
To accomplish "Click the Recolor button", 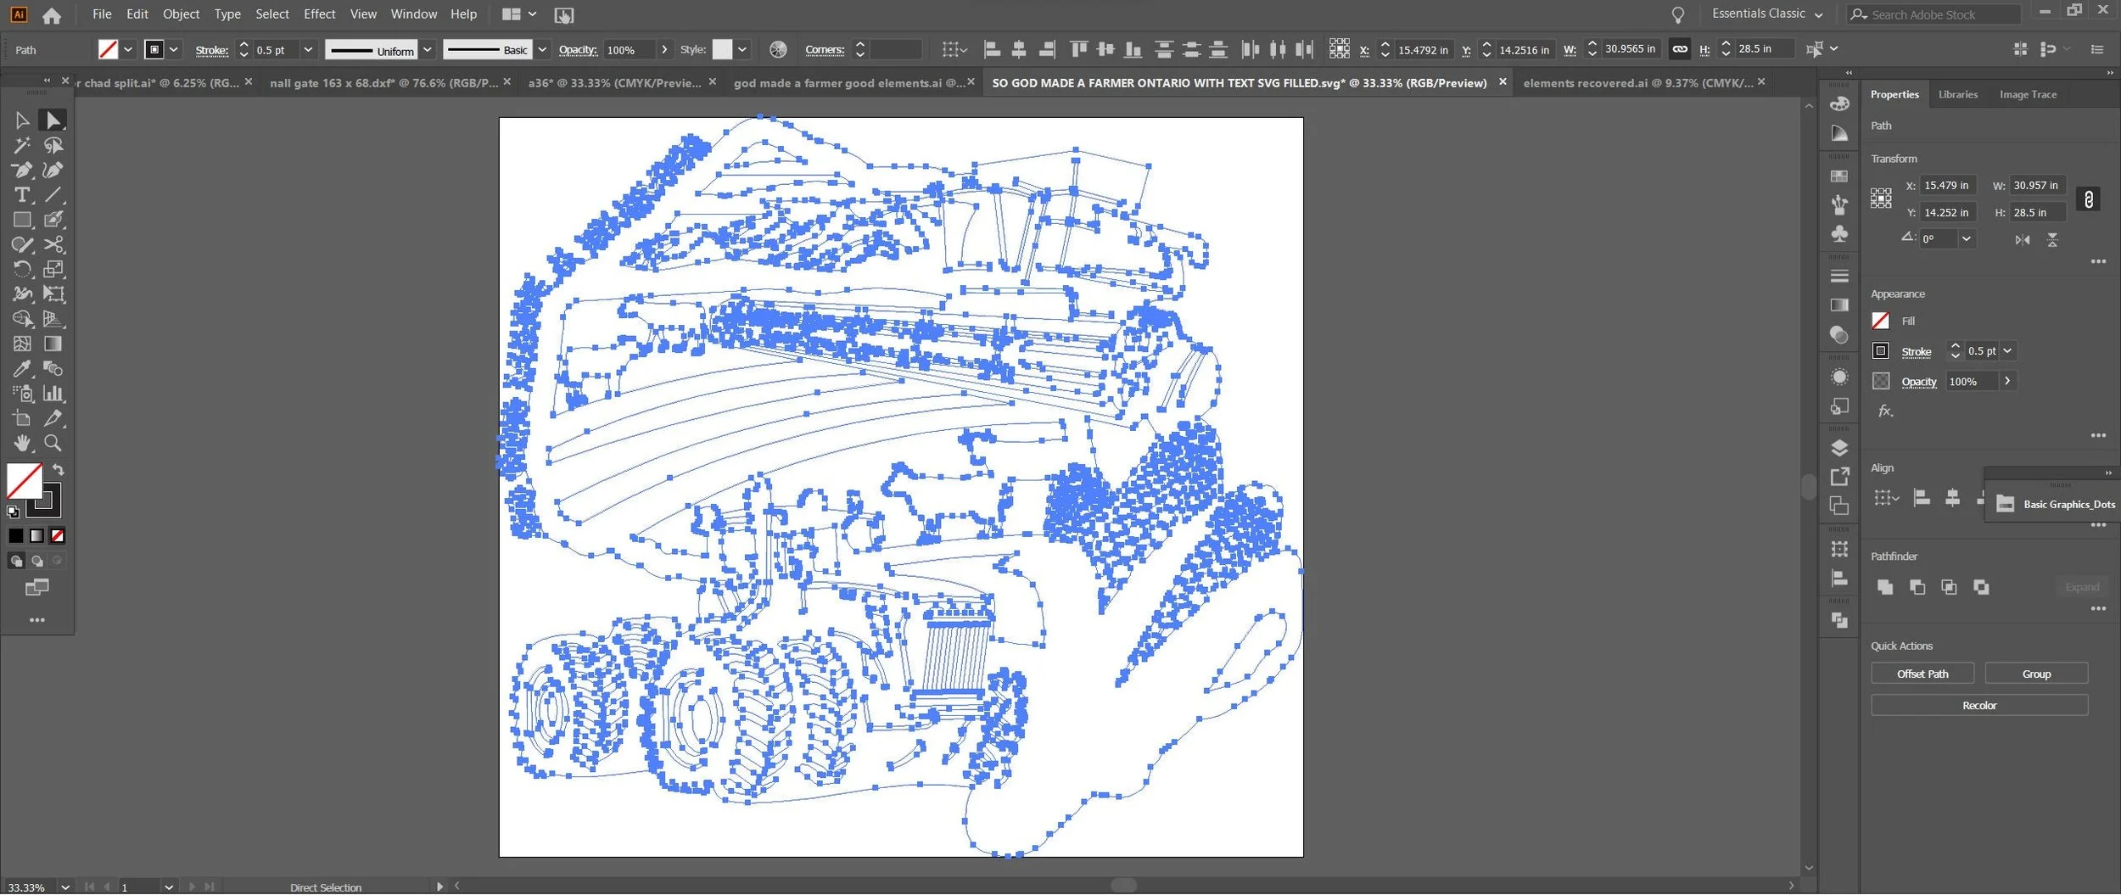I will [1978, 705].
